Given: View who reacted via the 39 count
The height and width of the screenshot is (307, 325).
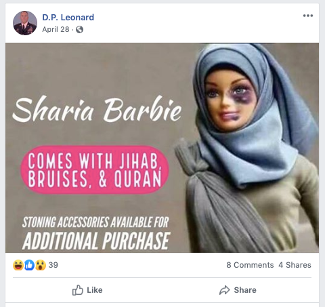Looking at the screenshot, I should 53,265.
